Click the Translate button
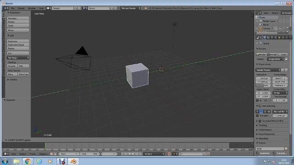Image resolution: width=294 pixels, height=165 pixels. coord(18,18)
